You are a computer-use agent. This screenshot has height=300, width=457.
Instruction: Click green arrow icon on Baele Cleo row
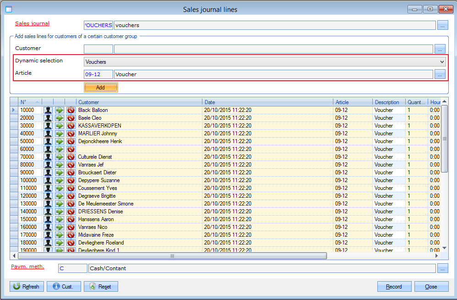tap(60, 118)
